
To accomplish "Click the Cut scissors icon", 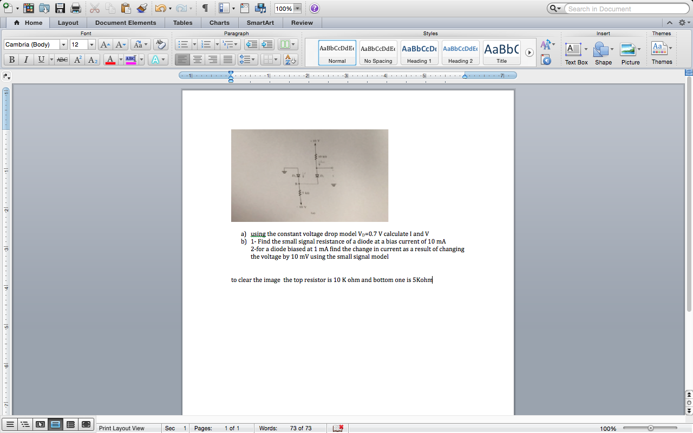I will point(95,8).
